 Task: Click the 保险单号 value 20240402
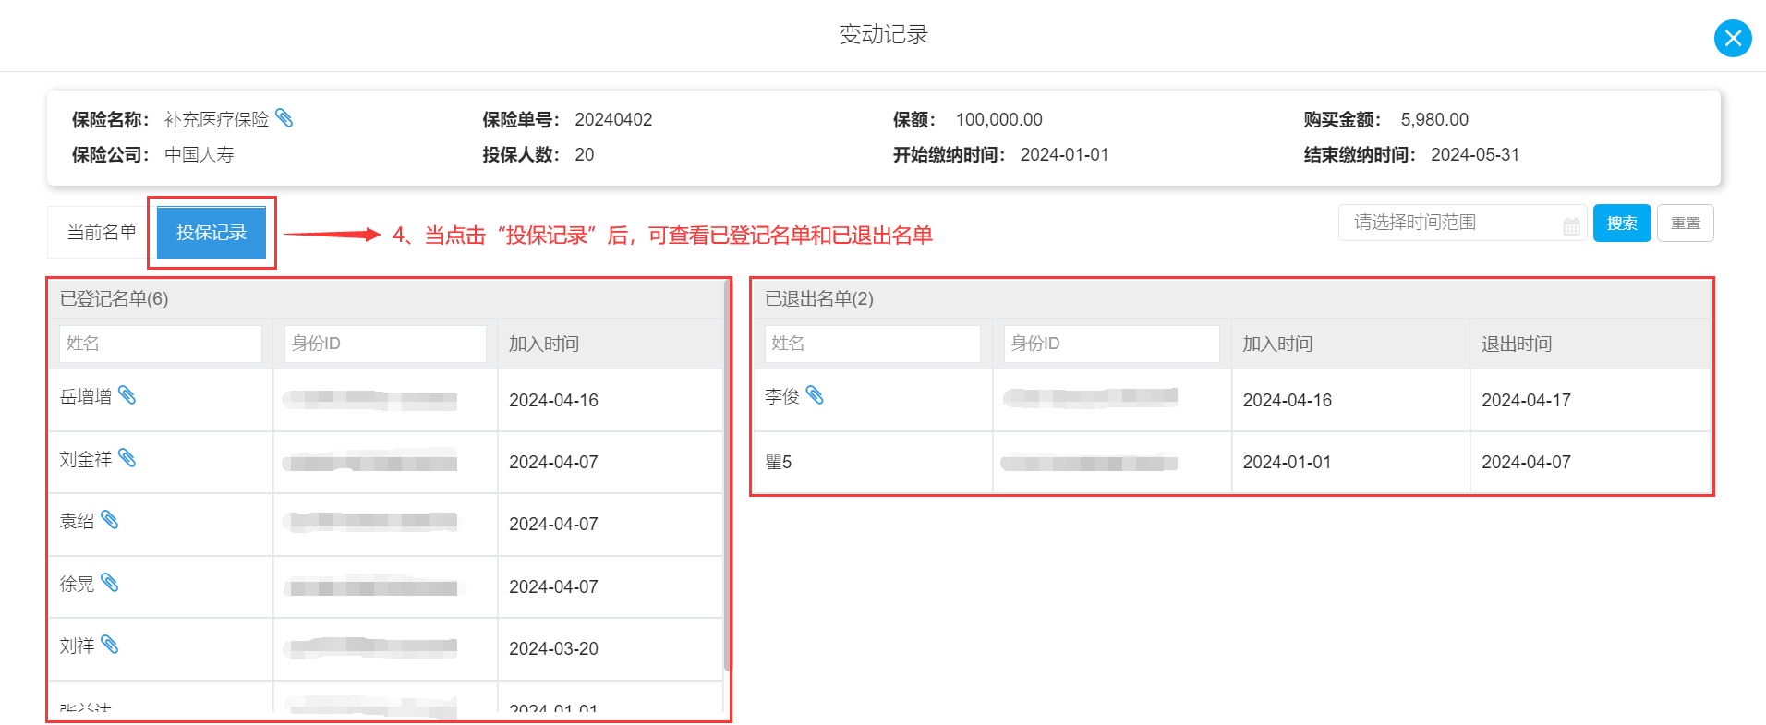coord(613,119)
